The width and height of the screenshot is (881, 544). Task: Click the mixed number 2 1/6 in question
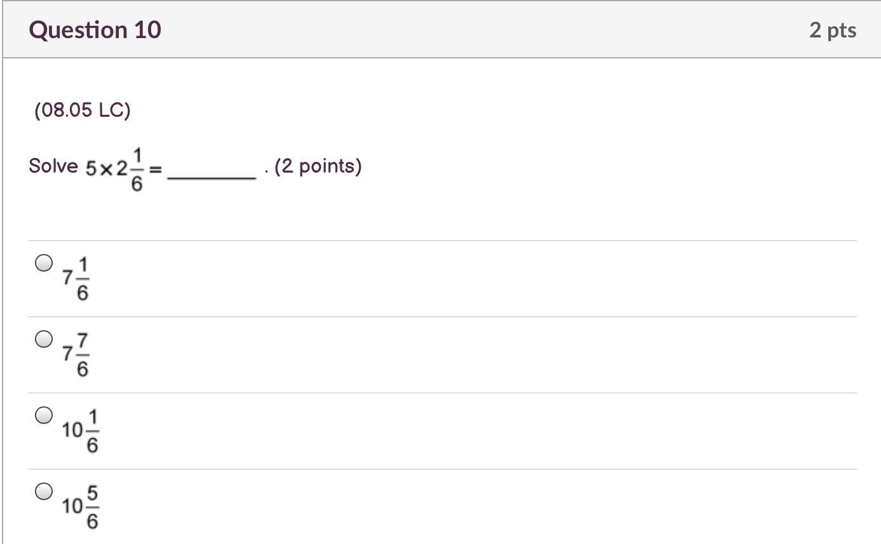(x=130, y=169)
